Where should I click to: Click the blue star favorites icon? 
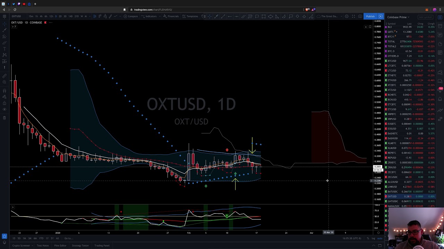tap(5, 237)
